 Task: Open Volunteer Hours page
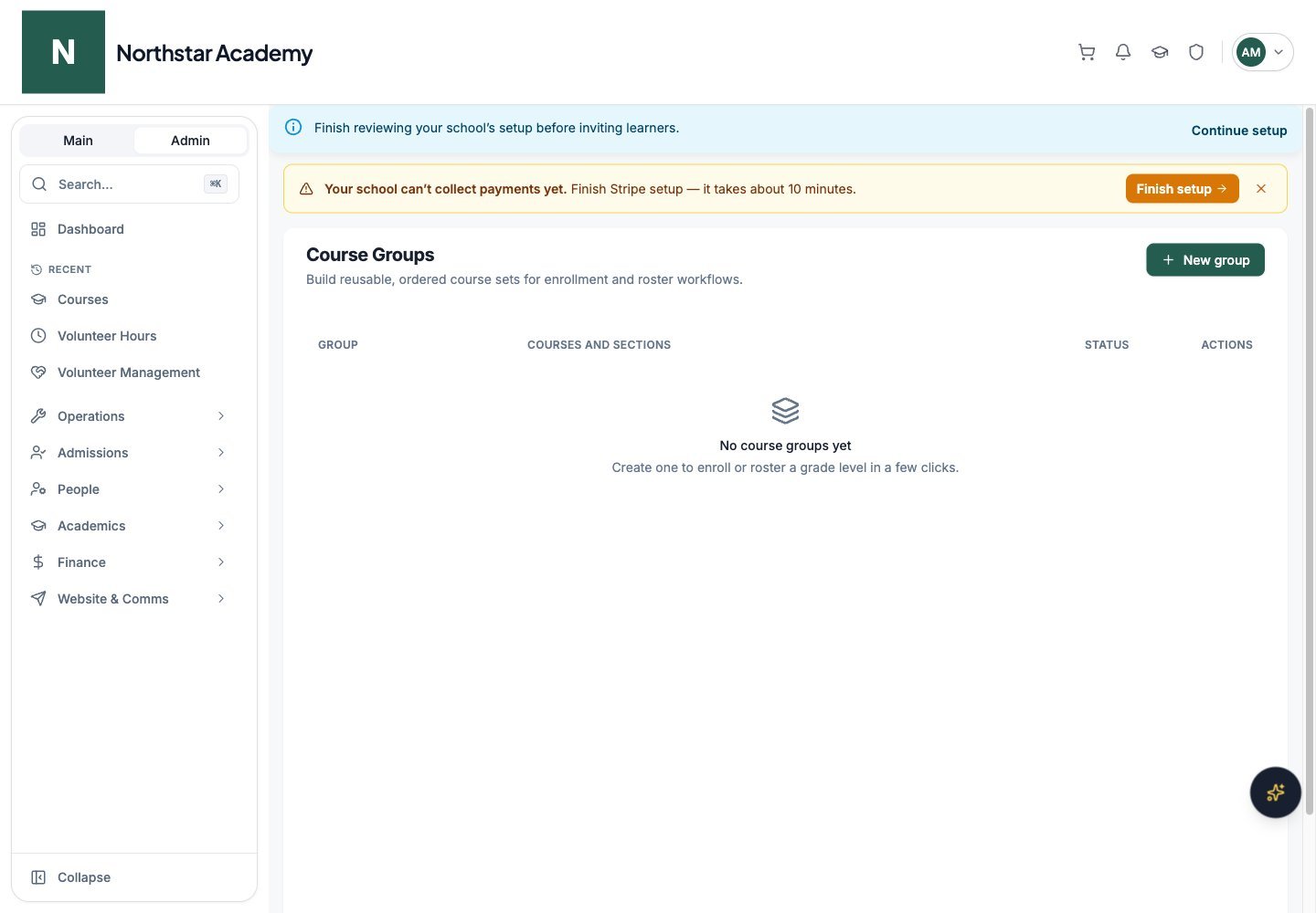click(128, 336)
